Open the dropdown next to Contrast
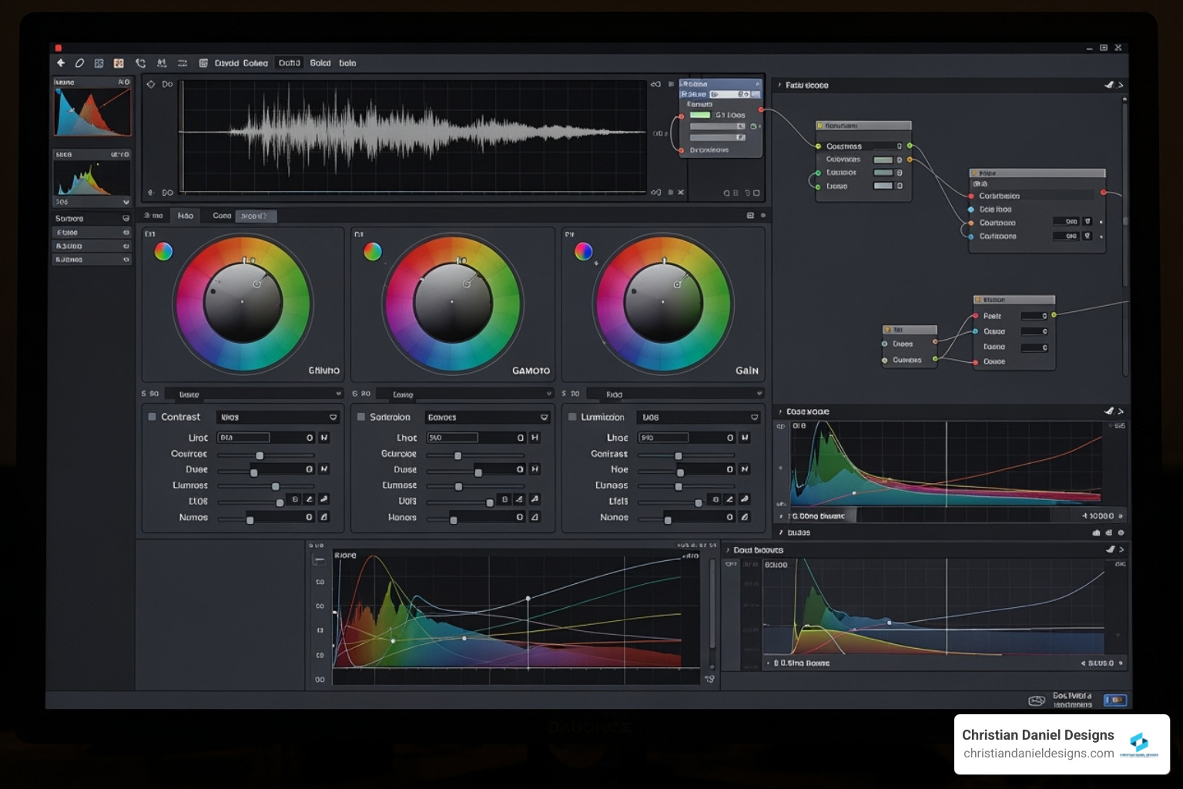The image size is (1183, 789). (332, 416)
